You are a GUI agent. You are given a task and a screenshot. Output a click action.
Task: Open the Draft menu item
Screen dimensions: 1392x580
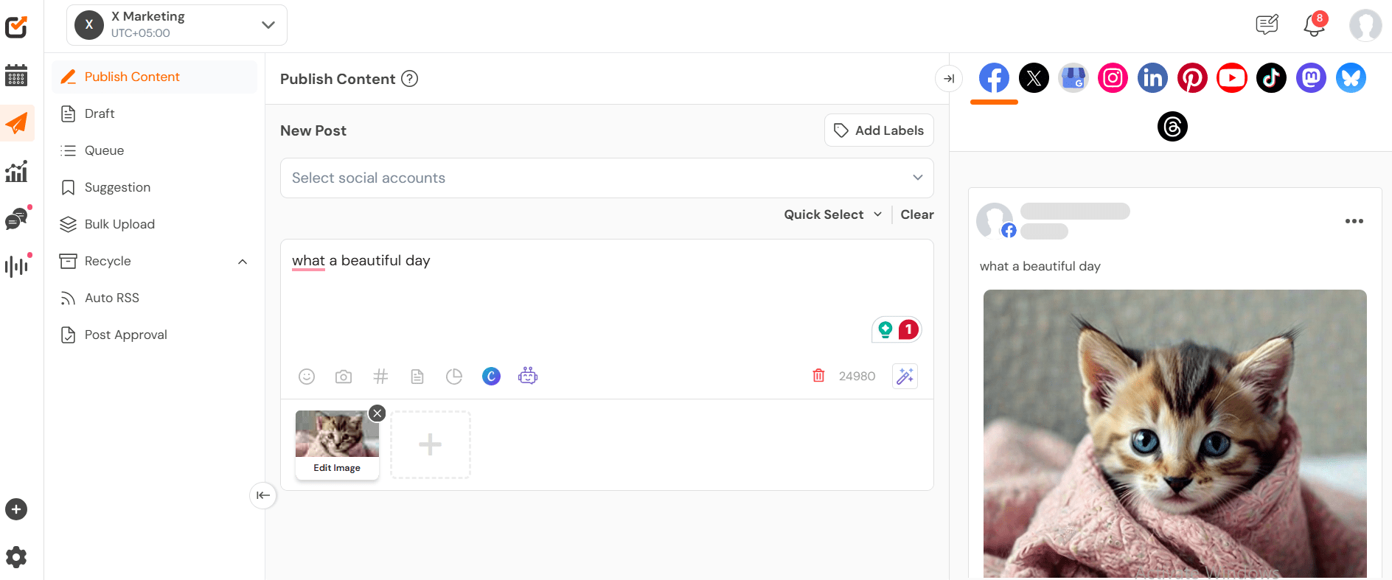coord(154,113)
